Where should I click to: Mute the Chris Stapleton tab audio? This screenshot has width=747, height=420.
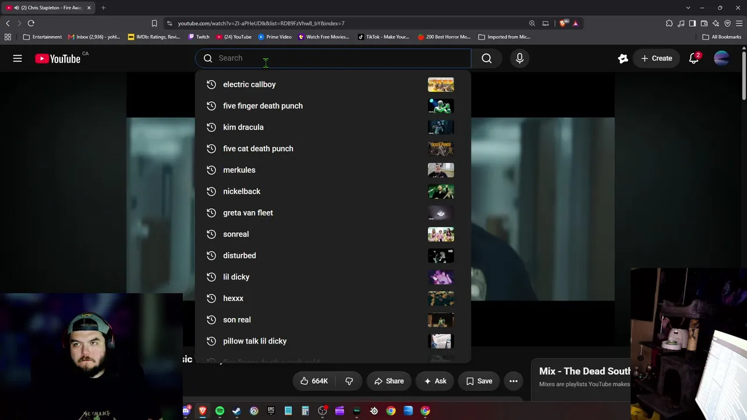[x=16, y=8]
